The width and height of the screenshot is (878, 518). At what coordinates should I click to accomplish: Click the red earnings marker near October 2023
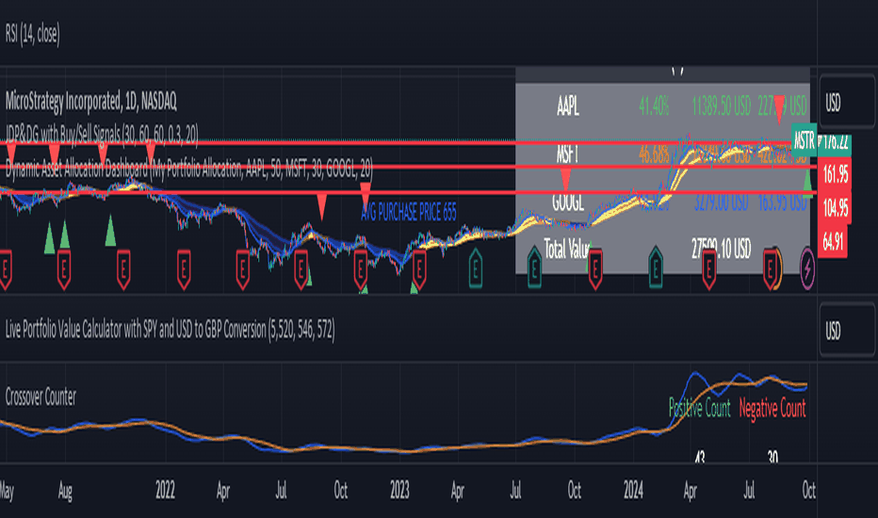pyautogui.click(x=594, y=269)
